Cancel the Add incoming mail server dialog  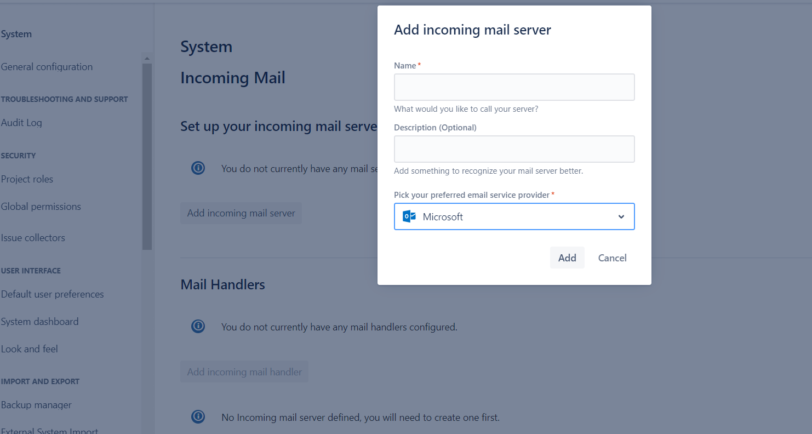(x=612, y=258)
